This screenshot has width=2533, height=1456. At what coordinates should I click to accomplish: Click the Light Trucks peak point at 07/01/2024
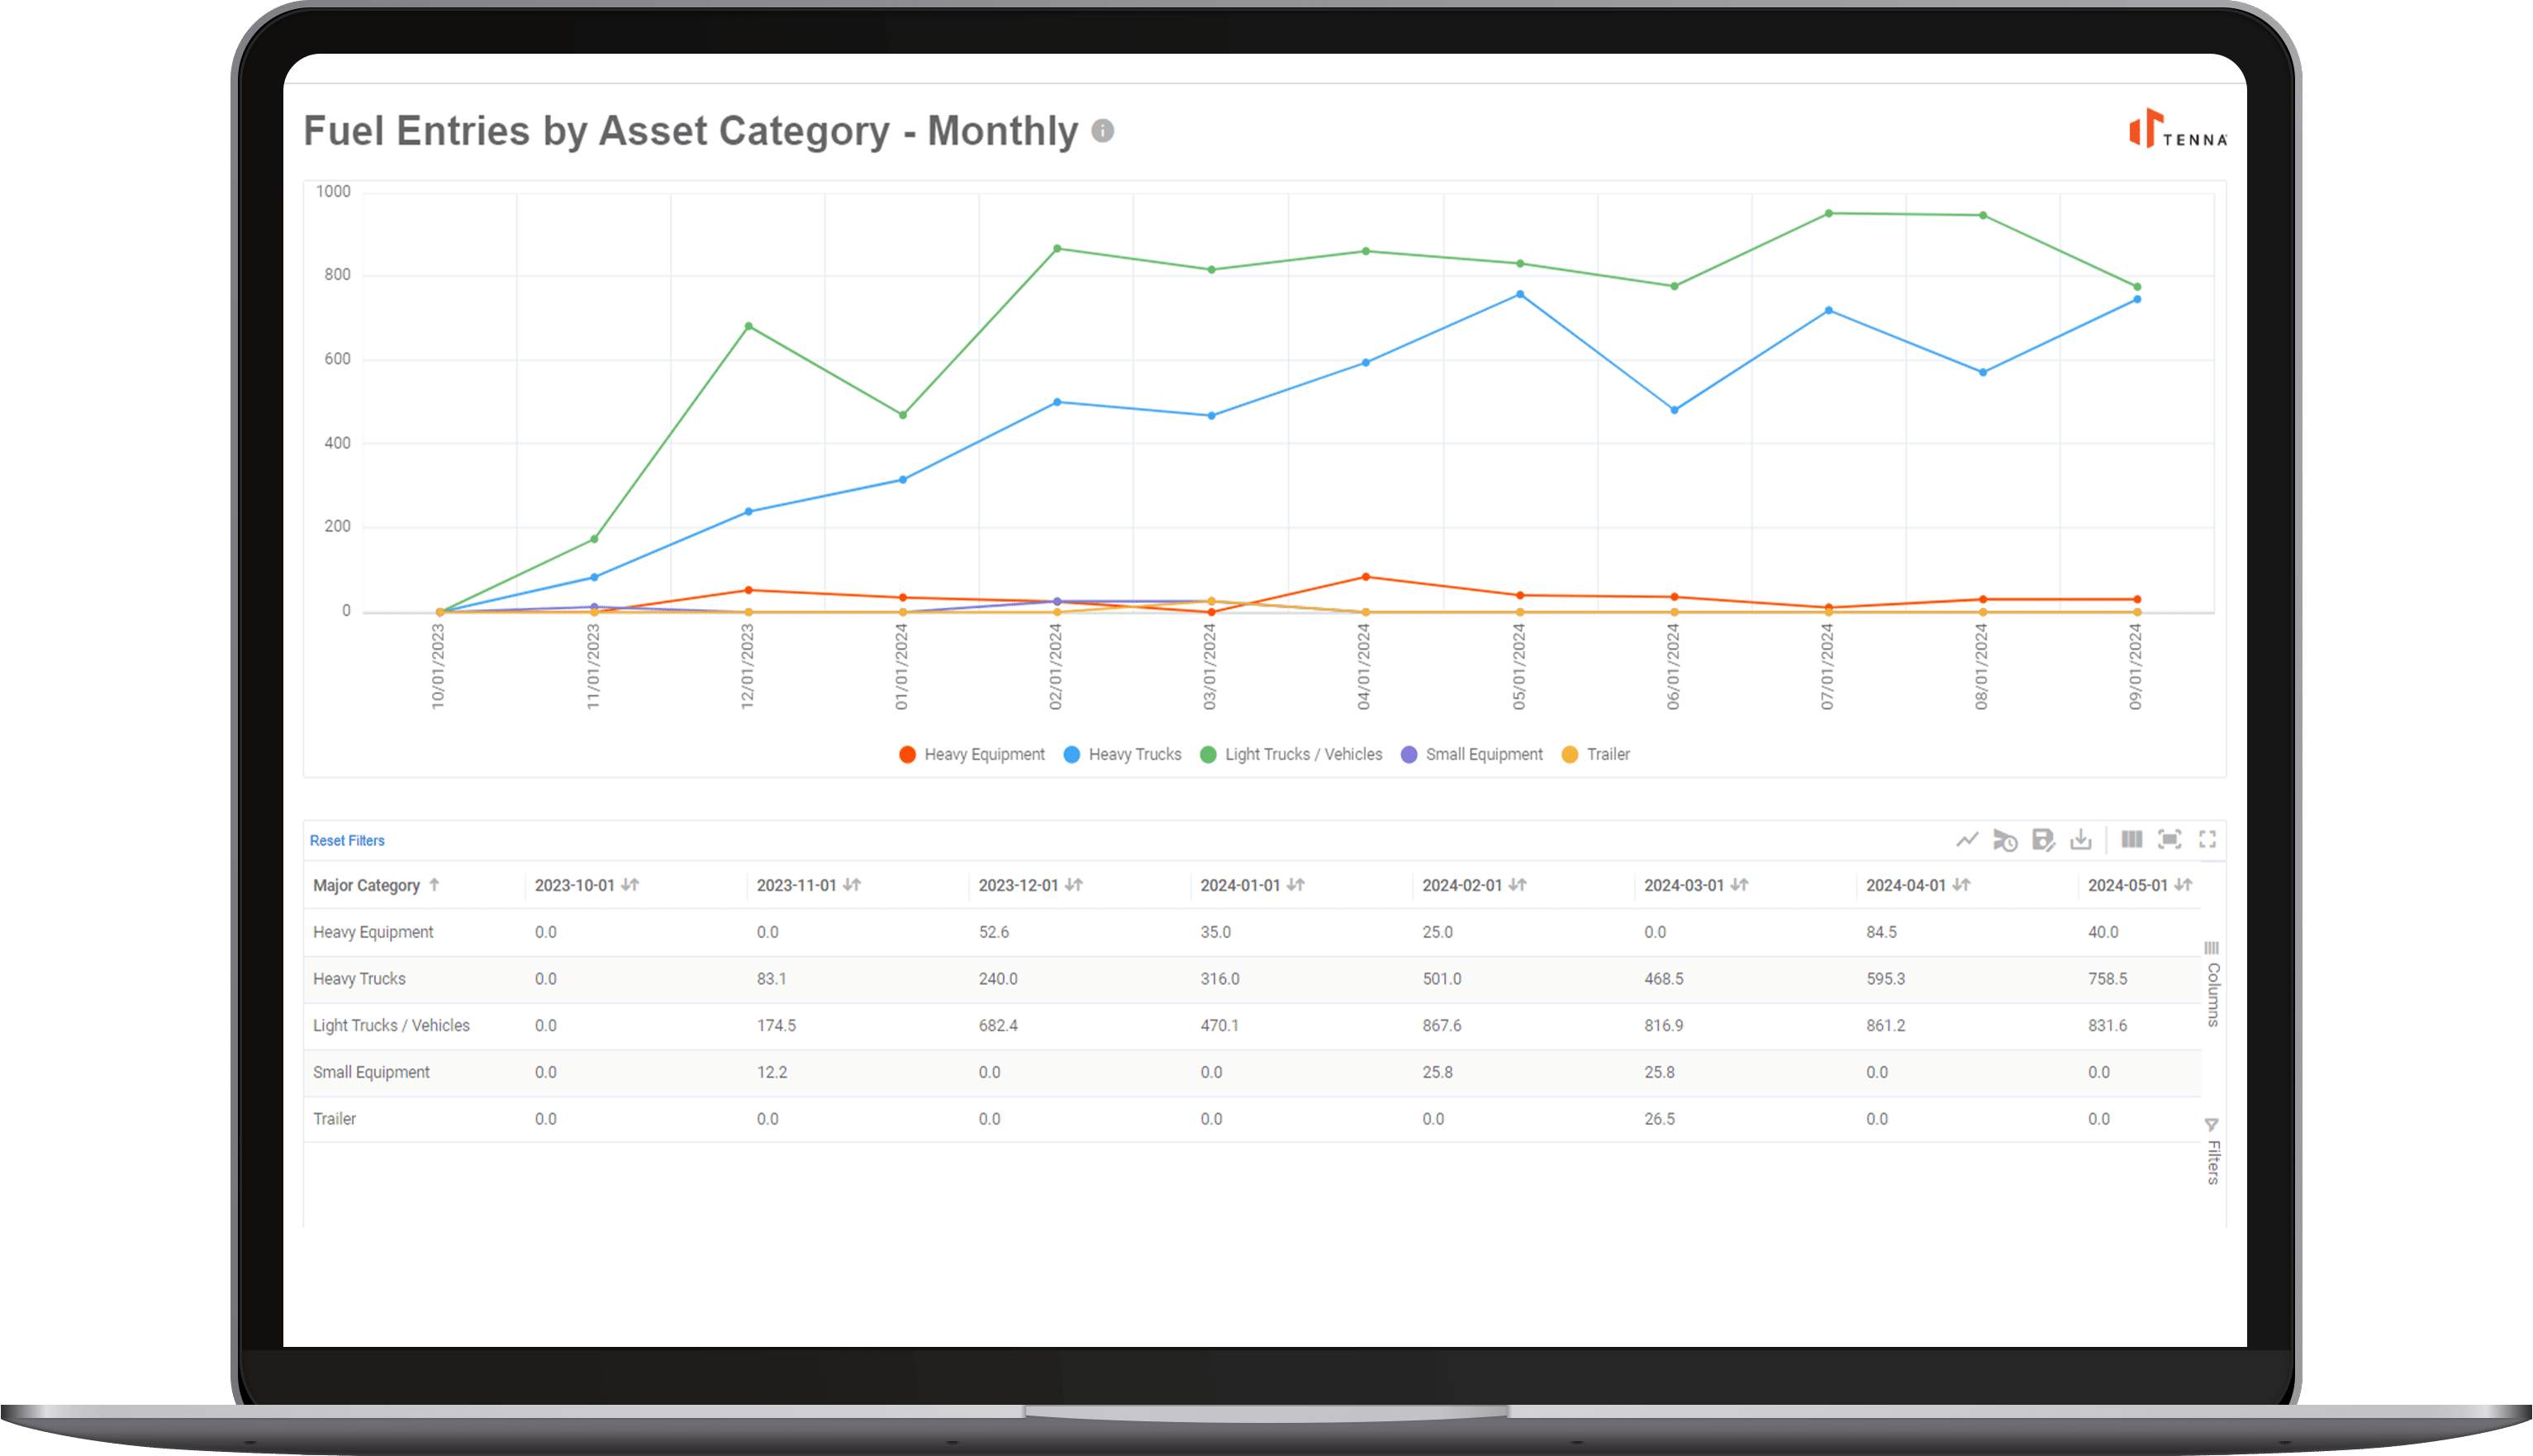click(1828, 213)
